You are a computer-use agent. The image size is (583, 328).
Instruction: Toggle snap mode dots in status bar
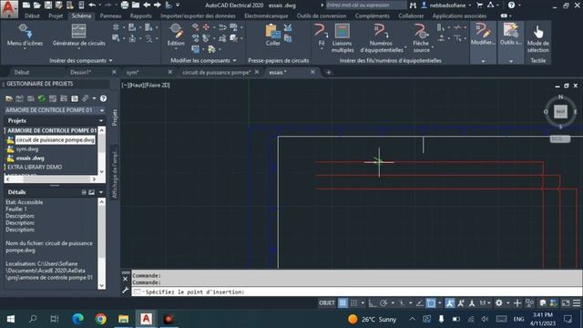point(353,303)
